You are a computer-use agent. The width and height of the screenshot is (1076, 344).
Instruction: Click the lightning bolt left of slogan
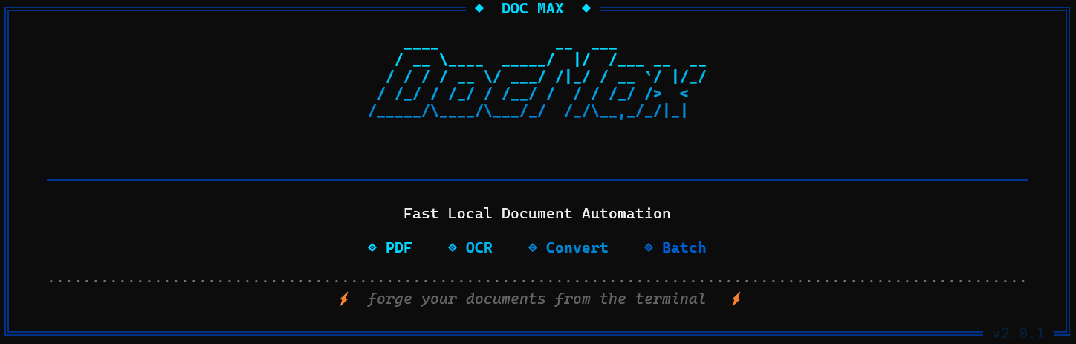344,299
